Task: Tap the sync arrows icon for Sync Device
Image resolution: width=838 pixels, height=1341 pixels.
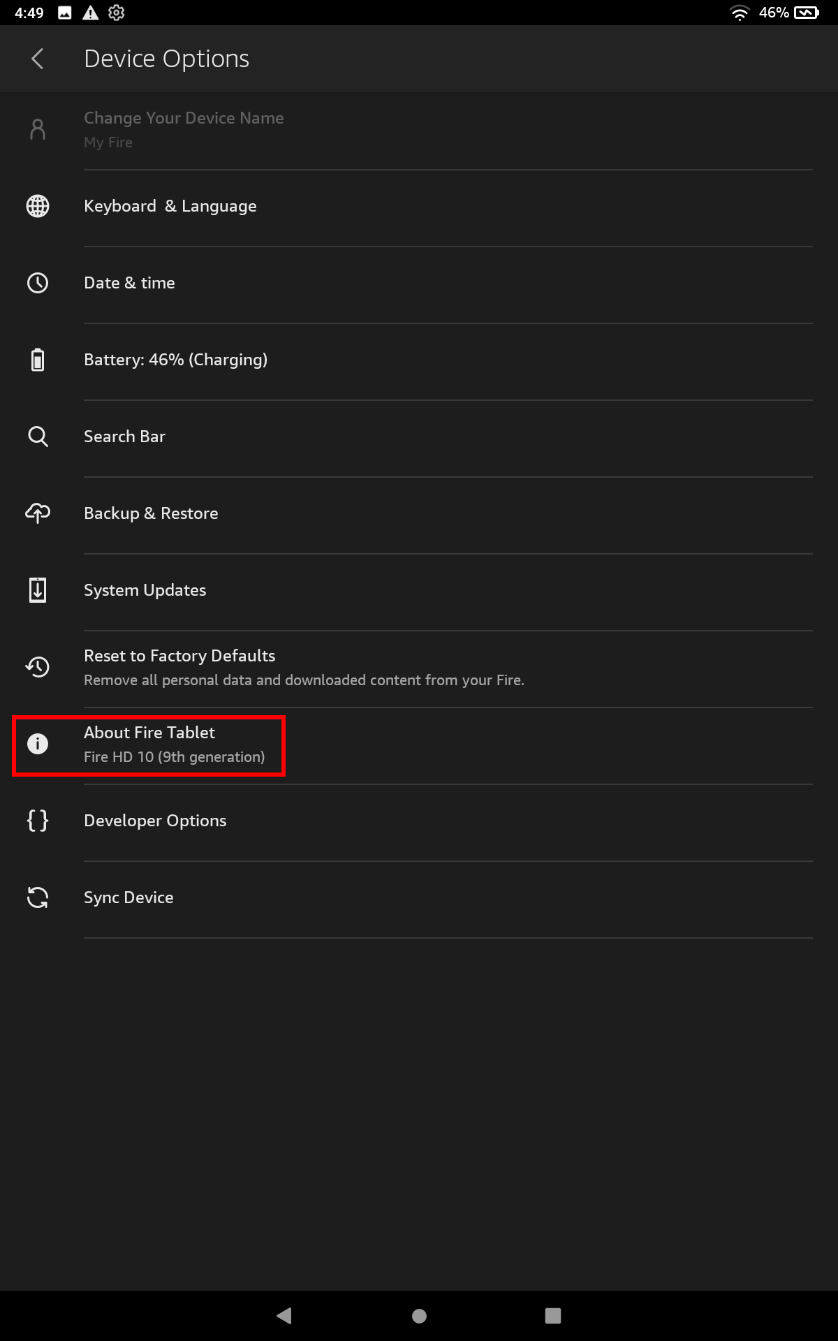Action: (x=38, y=897)
